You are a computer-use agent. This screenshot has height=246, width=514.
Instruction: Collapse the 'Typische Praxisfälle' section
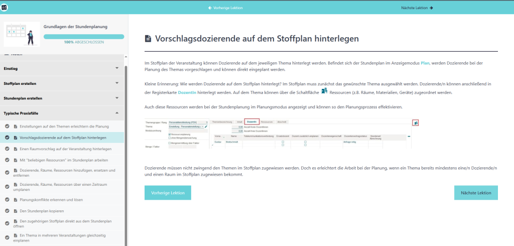click(117, 113)
